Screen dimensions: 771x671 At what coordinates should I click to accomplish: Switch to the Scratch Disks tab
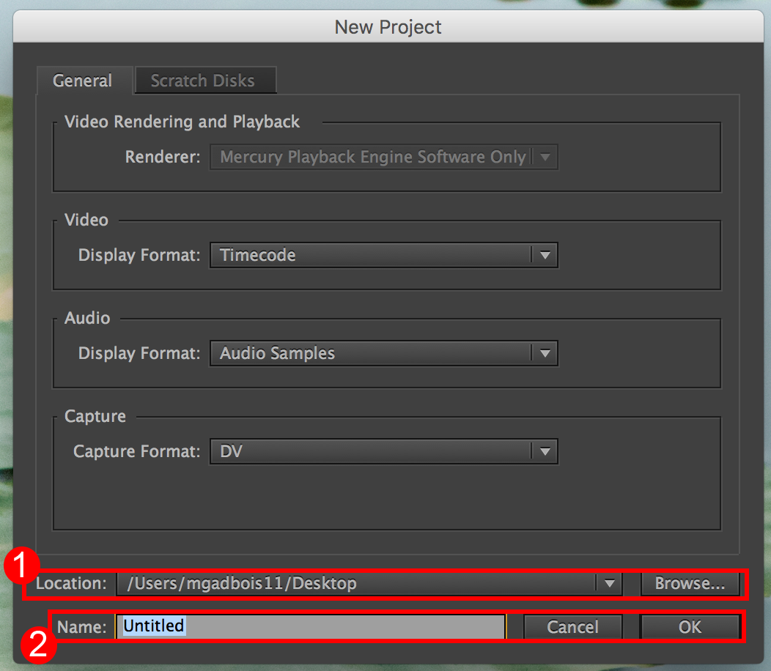[203, 81]
